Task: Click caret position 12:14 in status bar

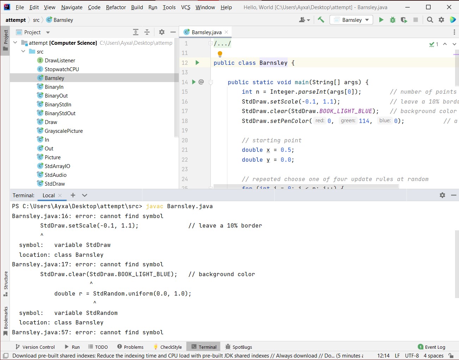Action: point(383,356)
